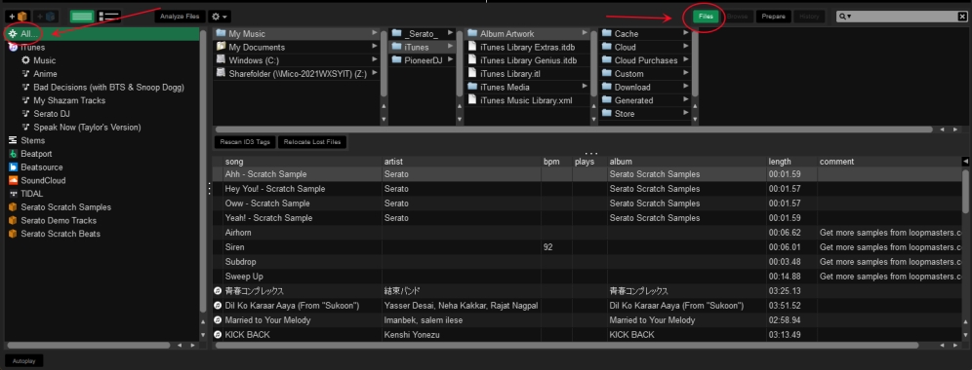Click the Rescan ID3 Tags button
The width and height of the screenshot is (972, 370).
pos(245,142)
